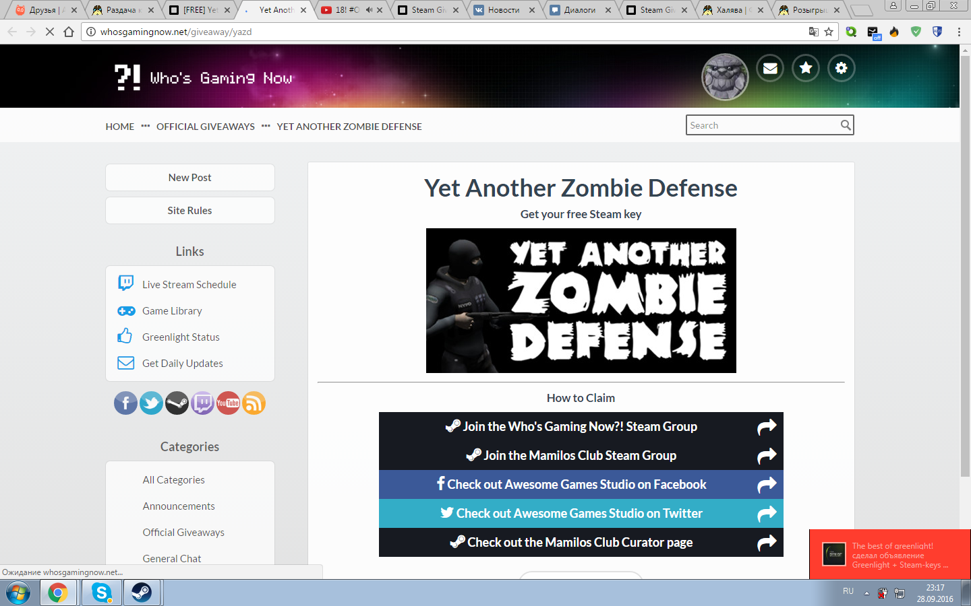Check out the Mamilos Club Curator page
Screen dimensions: 971x606
581,543
